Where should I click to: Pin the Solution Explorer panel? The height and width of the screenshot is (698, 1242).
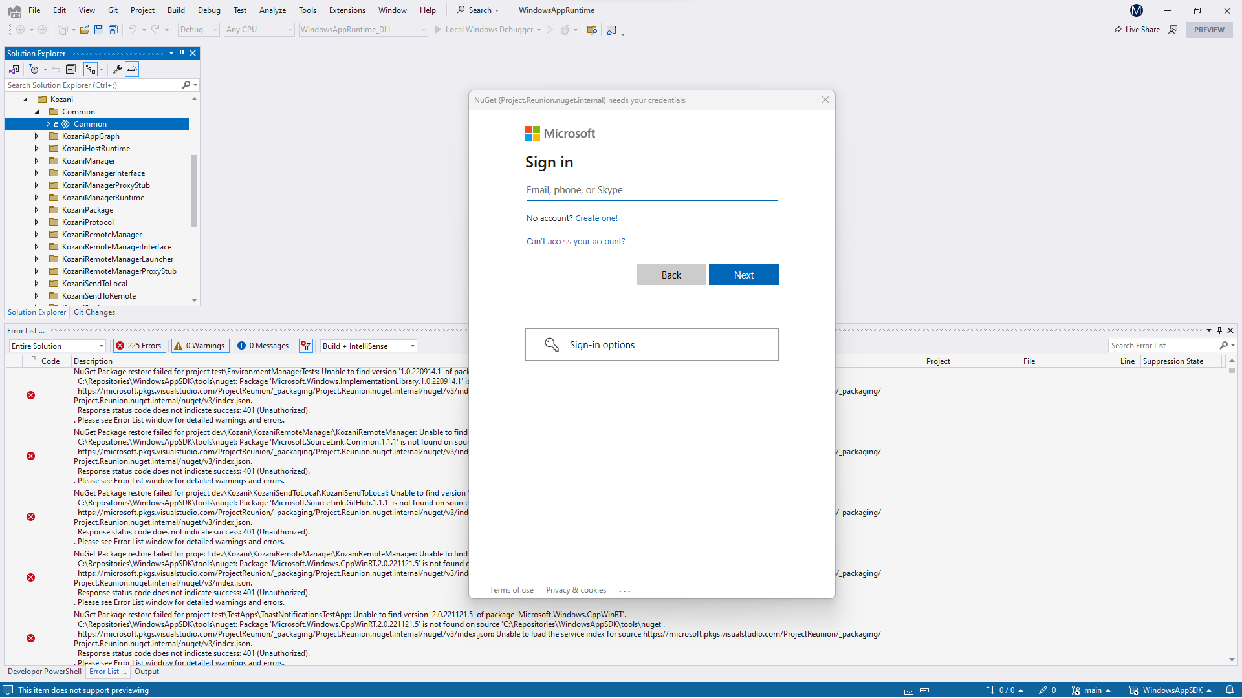point(182,53)
